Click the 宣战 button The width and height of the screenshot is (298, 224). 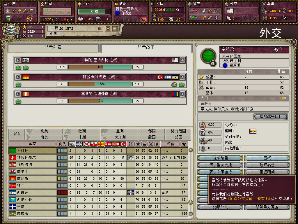[267, 158]
